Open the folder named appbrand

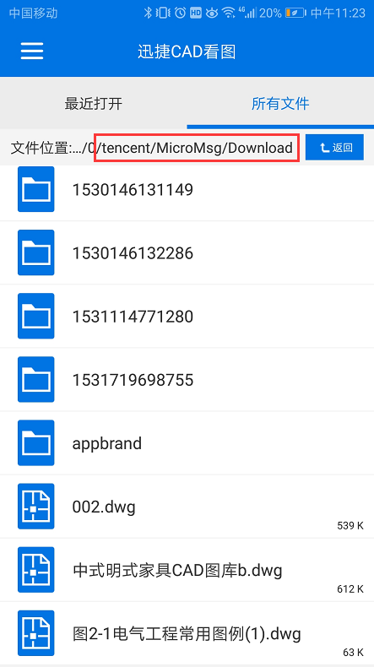point(106,443)
